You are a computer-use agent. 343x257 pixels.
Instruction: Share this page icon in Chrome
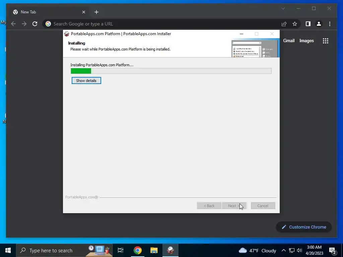[284, 24]
